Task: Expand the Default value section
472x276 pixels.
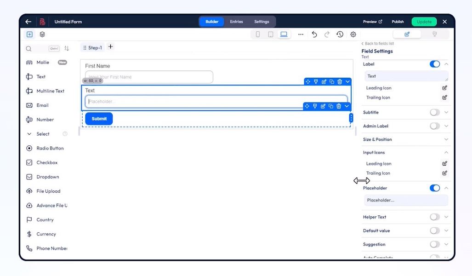Action: (x=446, y=230)
